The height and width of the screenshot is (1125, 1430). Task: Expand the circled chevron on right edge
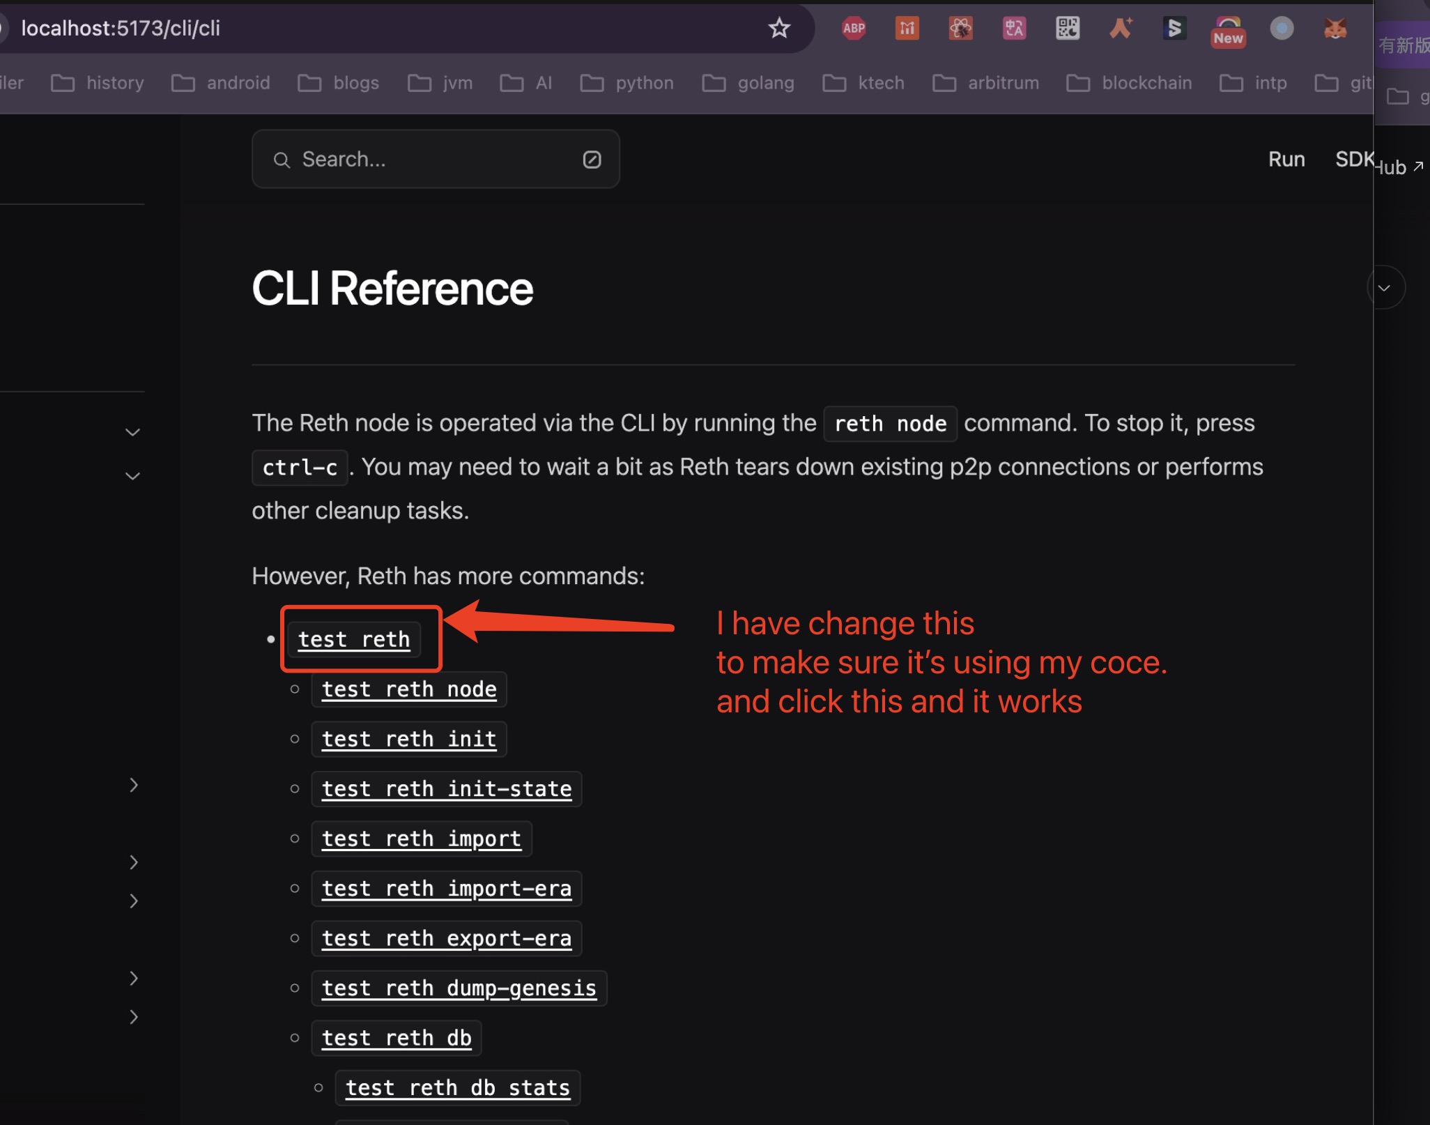[1384, 287]
